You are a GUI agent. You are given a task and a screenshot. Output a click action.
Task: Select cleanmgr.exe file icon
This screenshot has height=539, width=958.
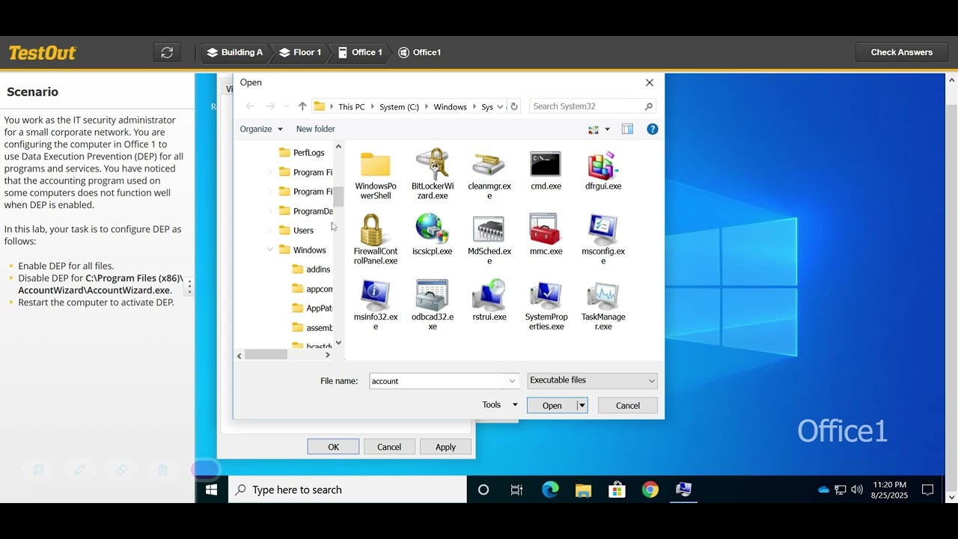[489, 165]
